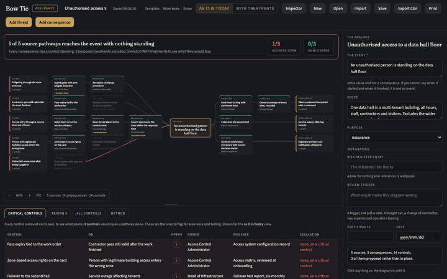Select mitigation Rack-level locking with per-tenant keys
Viewport: 447px width, 279px height.
click(235, 104)
